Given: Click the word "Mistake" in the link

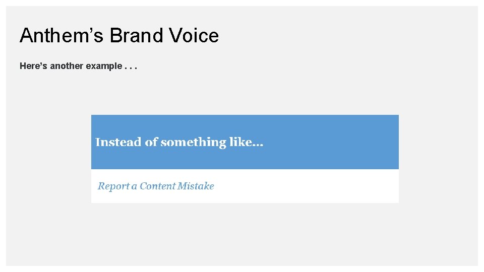Looking at the screenshot, I should (x=196, y=186).
